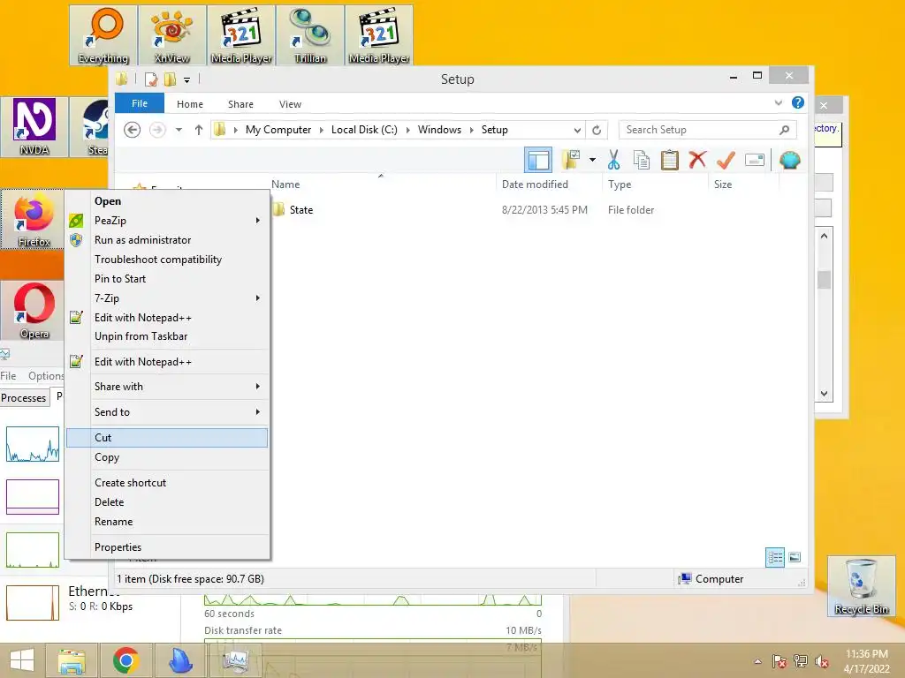
Task: Go back with the Back arrow
Action: (x=133, y=130)
